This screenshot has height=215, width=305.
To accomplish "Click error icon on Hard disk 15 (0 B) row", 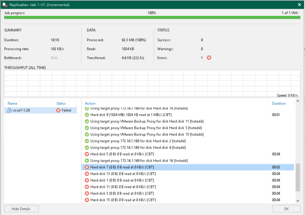I will (x=87, y=200).
